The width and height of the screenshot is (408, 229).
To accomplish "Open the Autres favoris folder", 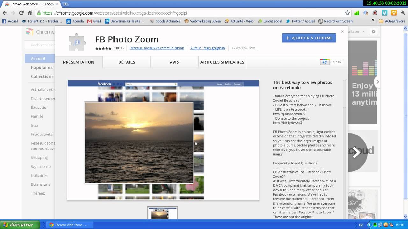I will (x=392, y=21).
